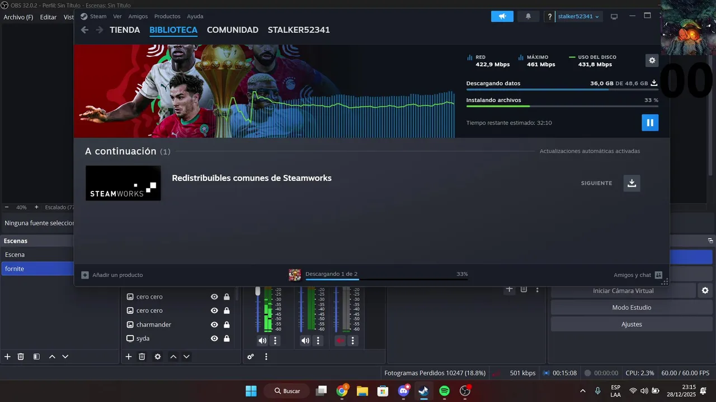Add a scene transition in OBS

point(509,289)
